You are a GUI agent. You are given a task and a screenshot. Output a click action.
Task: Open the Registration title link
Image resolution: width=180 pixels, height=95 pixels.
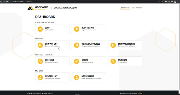(88, 28)
